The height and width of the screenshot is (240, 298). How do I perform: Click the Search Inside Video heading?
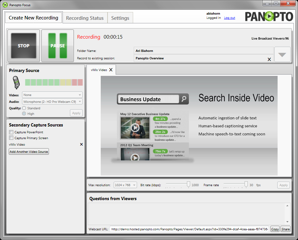(236, 98)
